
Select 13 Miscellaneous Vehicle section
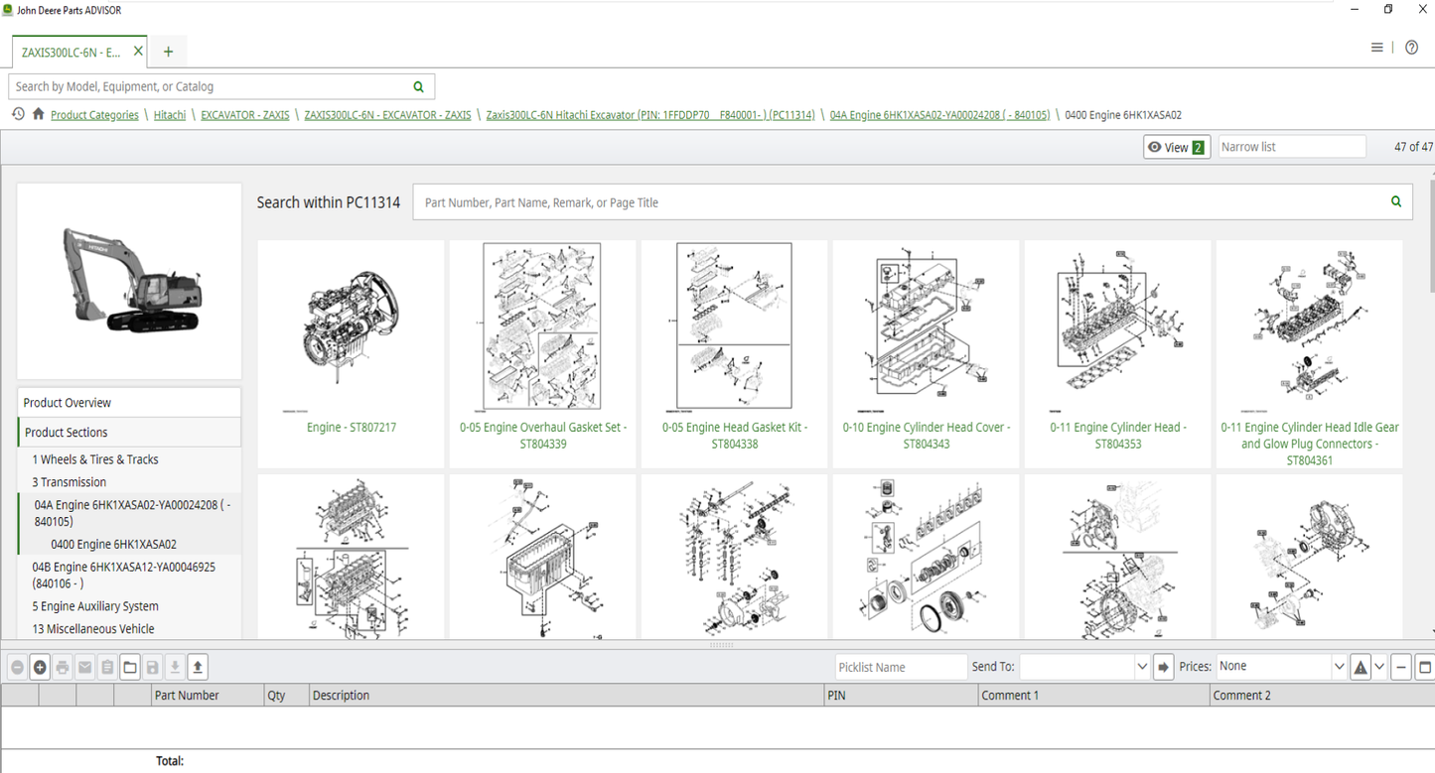pos(92,629)
